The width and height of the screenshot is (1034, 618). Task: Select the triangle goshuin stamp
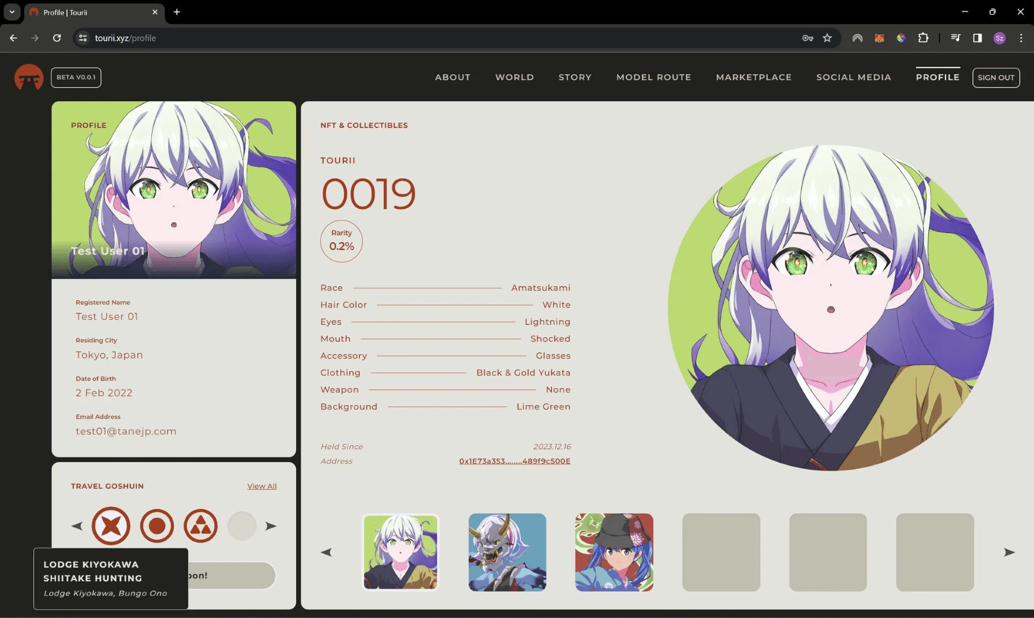click(201, 526)
